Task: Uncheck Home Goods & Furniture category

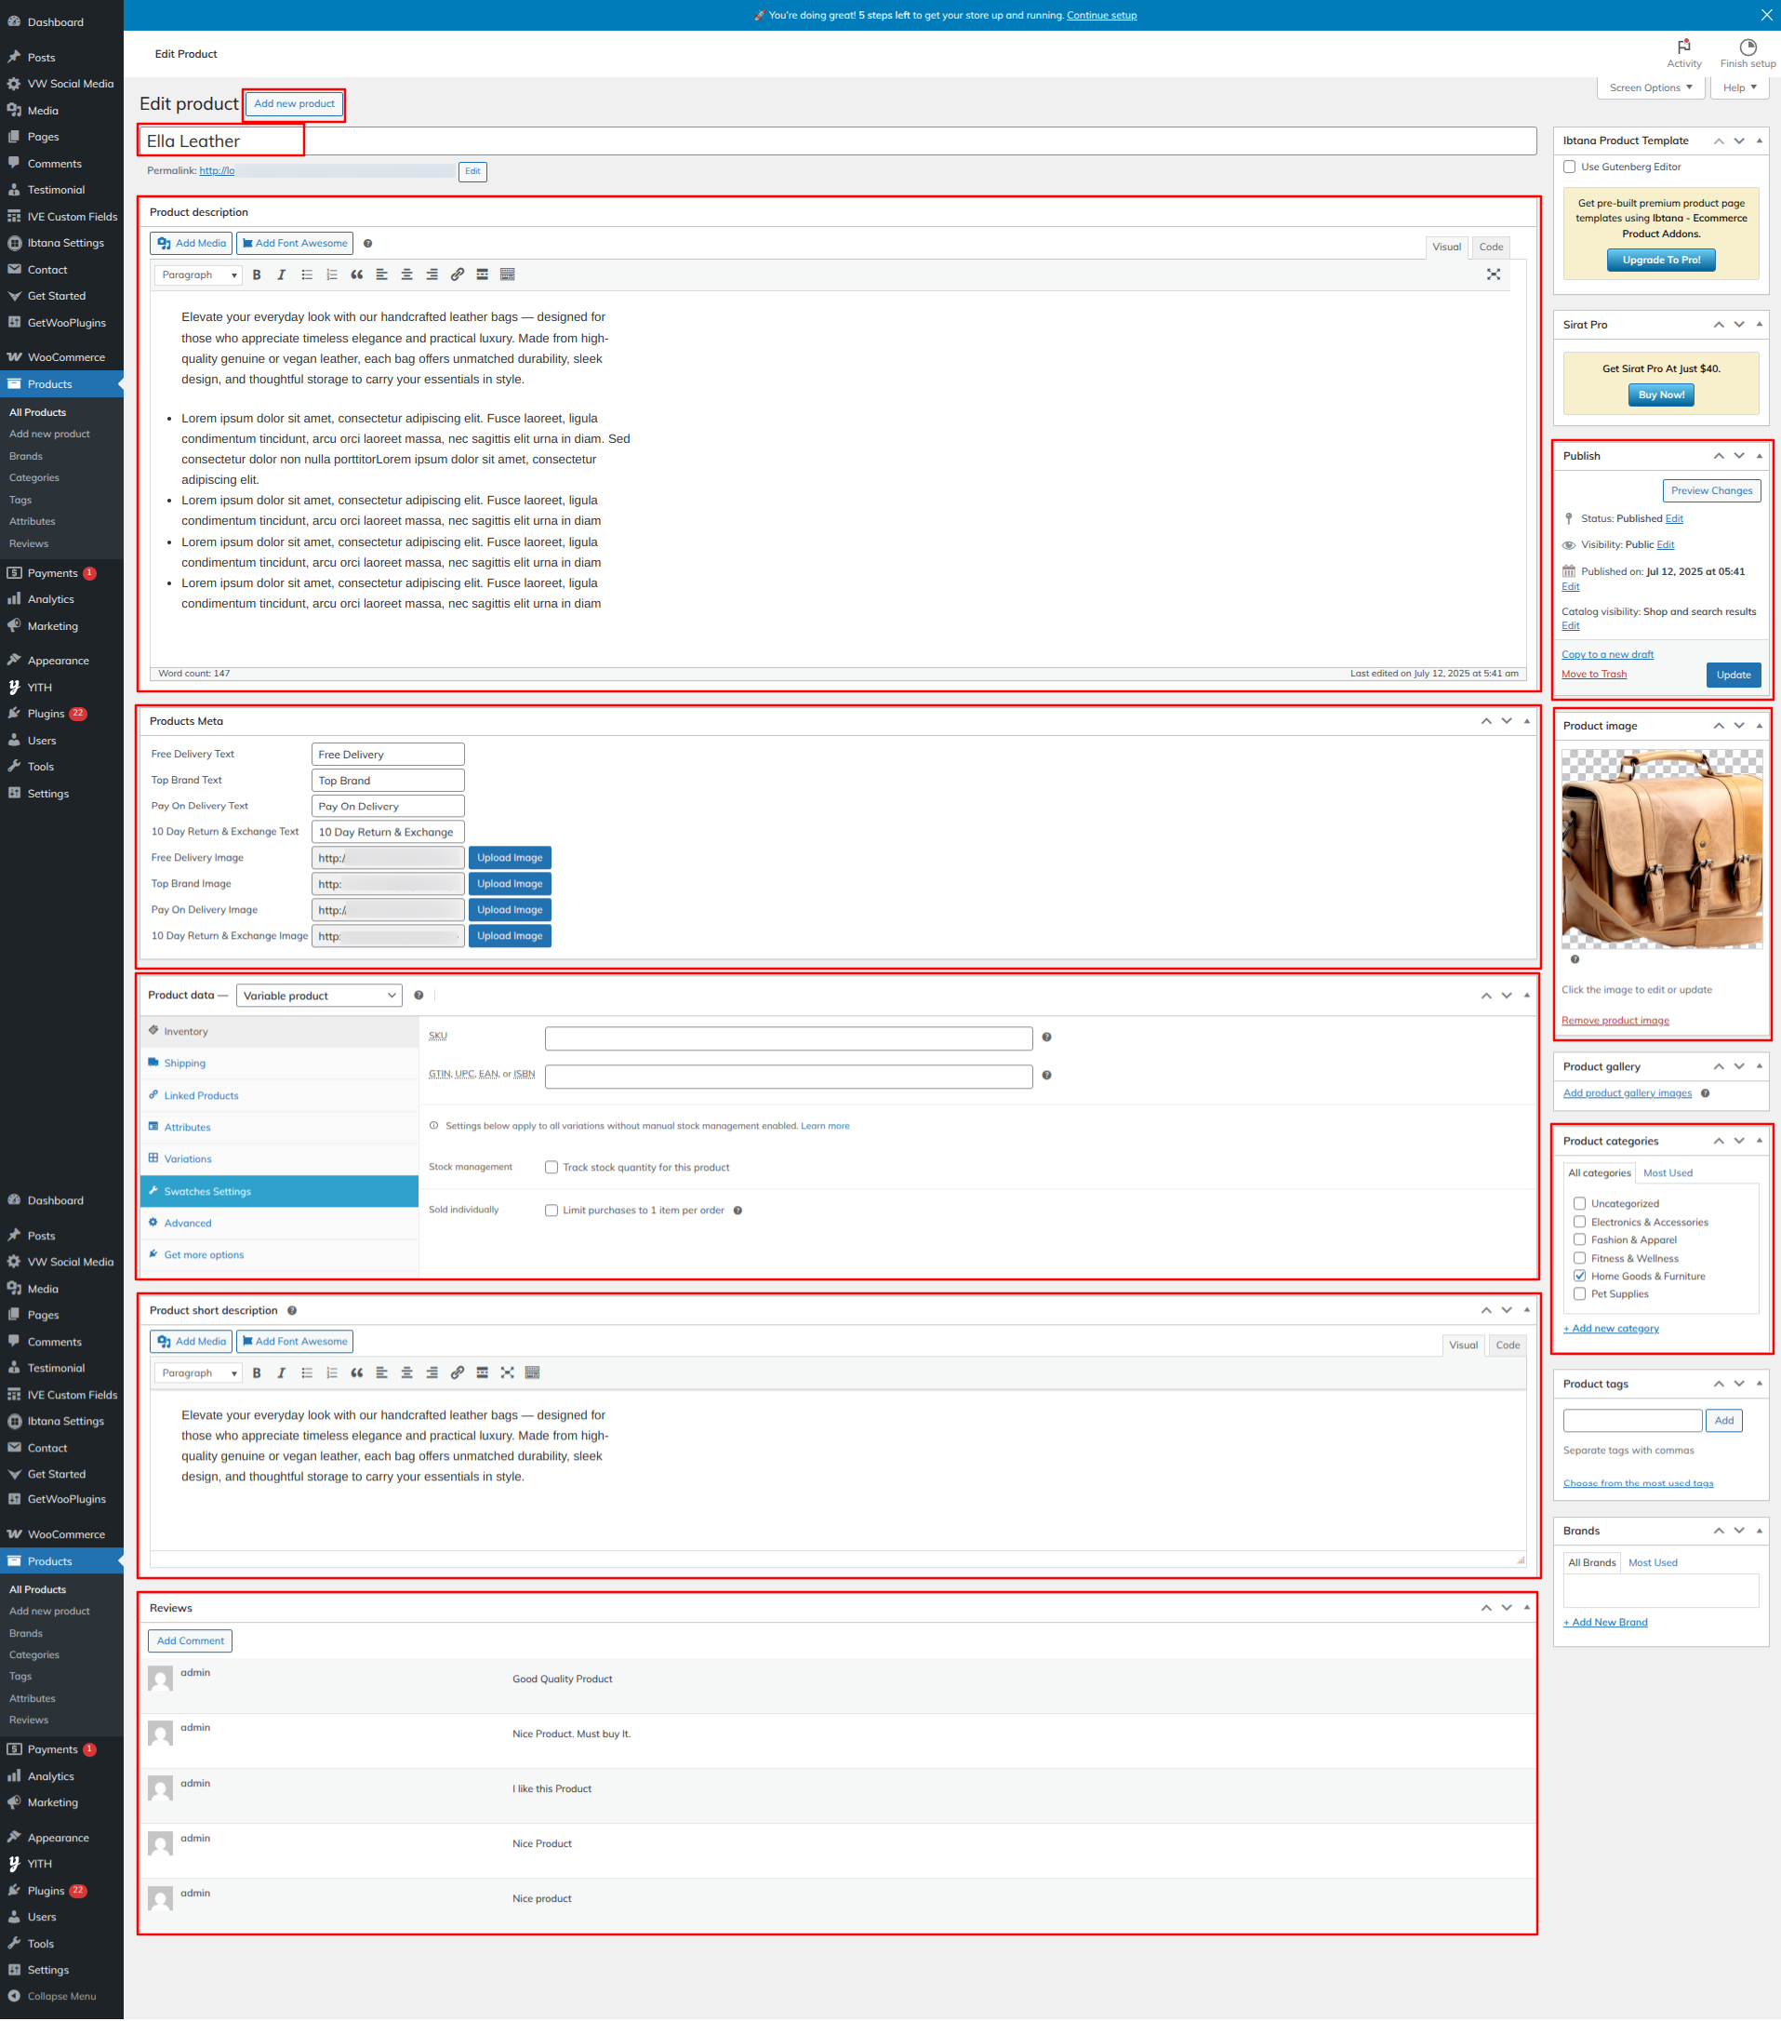Action: click(x=1579, y=1277)
